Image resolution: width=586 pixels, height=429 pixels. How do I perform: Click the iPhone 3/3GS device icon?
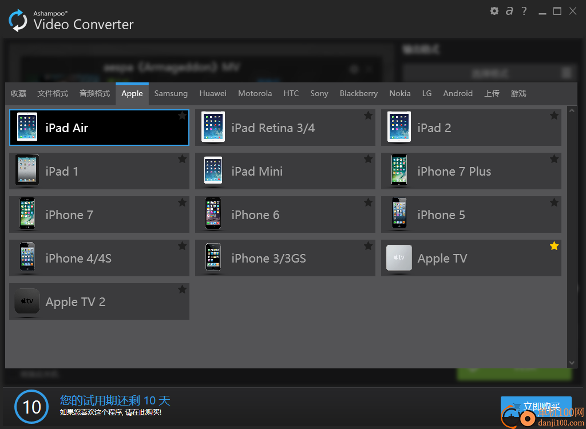[x=213, y=257]
